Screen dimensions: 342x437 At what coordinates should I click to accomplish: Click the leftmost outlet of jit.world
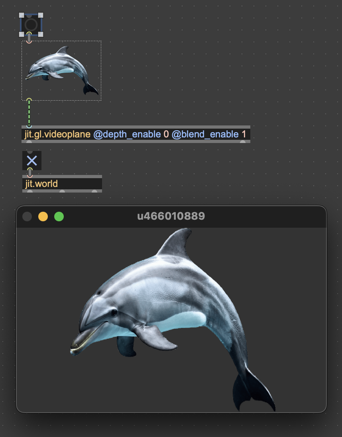click(29, 191)
